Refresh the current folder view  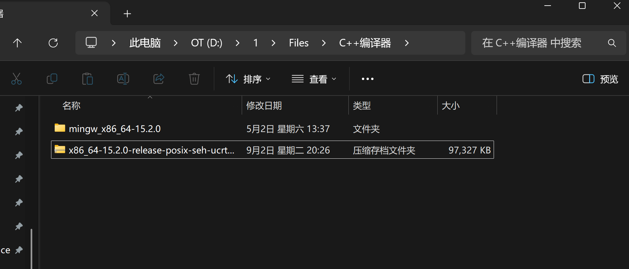click(53, 43)
